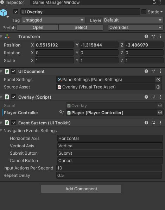The height and width of the screenshot is (210, 165).
Task: Disable the UI Document component checkbox
Action: [14, 71]
